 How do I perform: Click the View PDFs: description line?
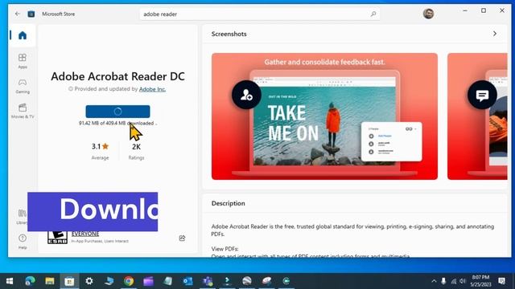[x=225, y=249]
